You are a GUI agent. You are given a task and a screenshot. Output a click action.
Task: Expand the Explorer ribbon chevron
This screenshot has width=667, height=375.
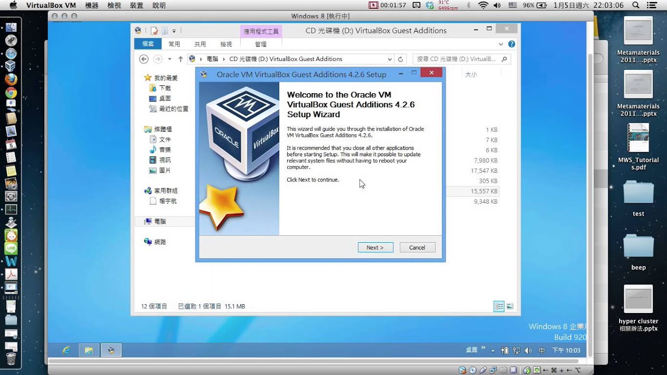501,44
